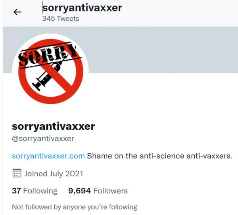
Task: Click the 345 Tweets count
Action: pyautogui.click(x=61, y=19)
